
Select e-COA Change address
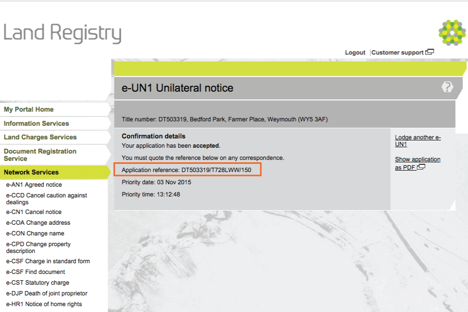38,223
